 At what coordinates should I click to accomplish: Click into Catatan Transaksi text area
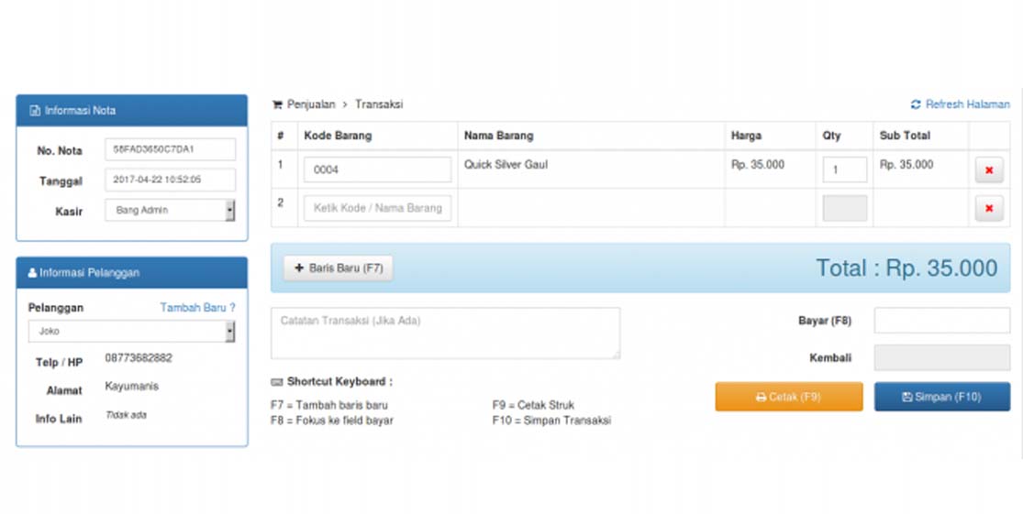coord(445,333)
